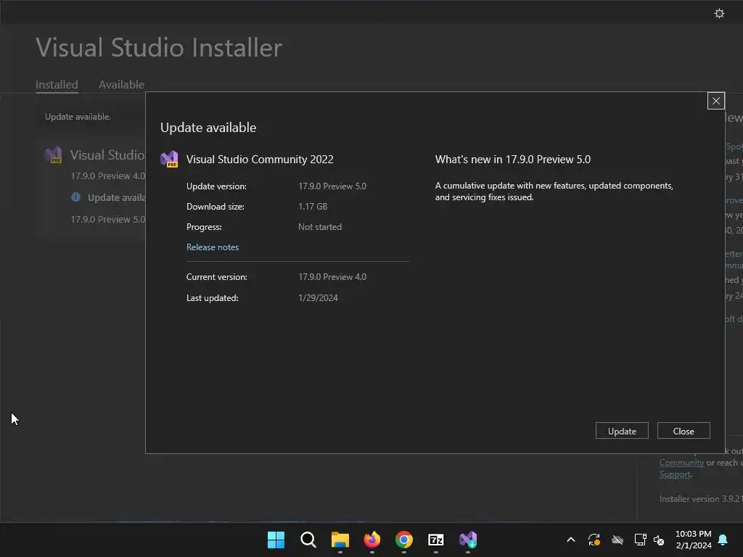The image size is (743, 557).
Task: Launch Firefox from the taskbar
Action: (x=372, y=540)
